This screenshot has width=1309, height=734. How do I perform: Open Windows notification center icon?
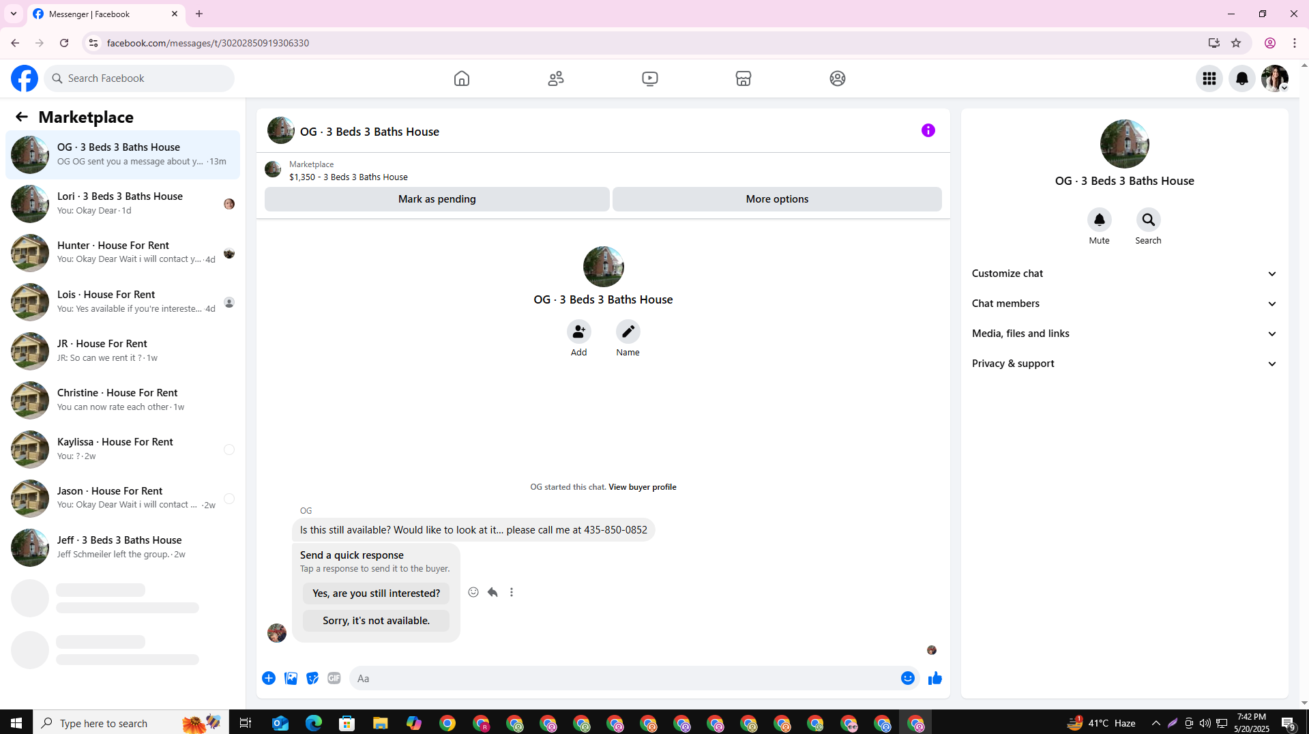click(x=1289, y=723)
